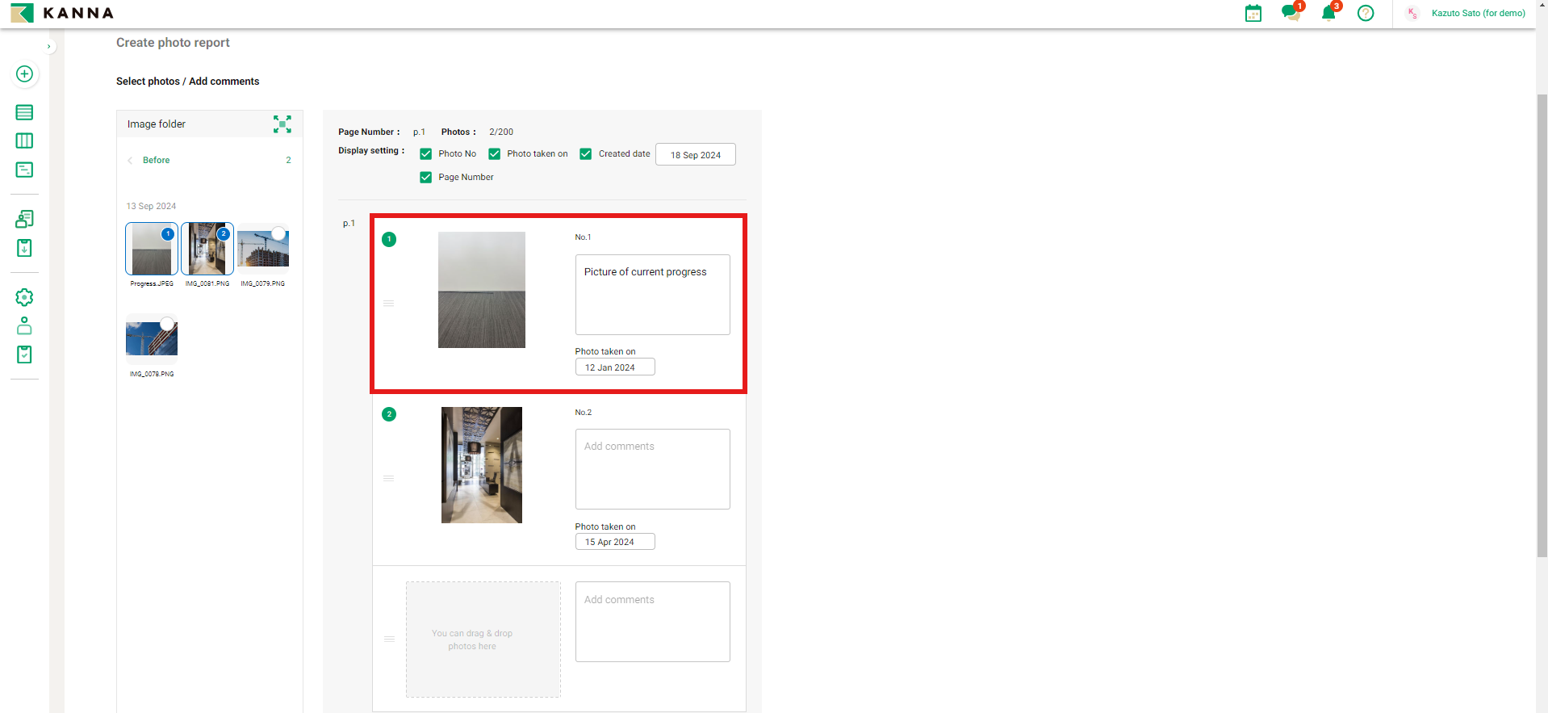Expand the sidebar with the chevron arrow

[49, 47]
